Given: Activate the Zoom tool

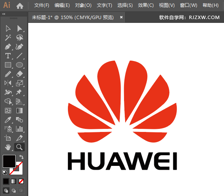Looking at the screenshot, I should pos(19,147).
